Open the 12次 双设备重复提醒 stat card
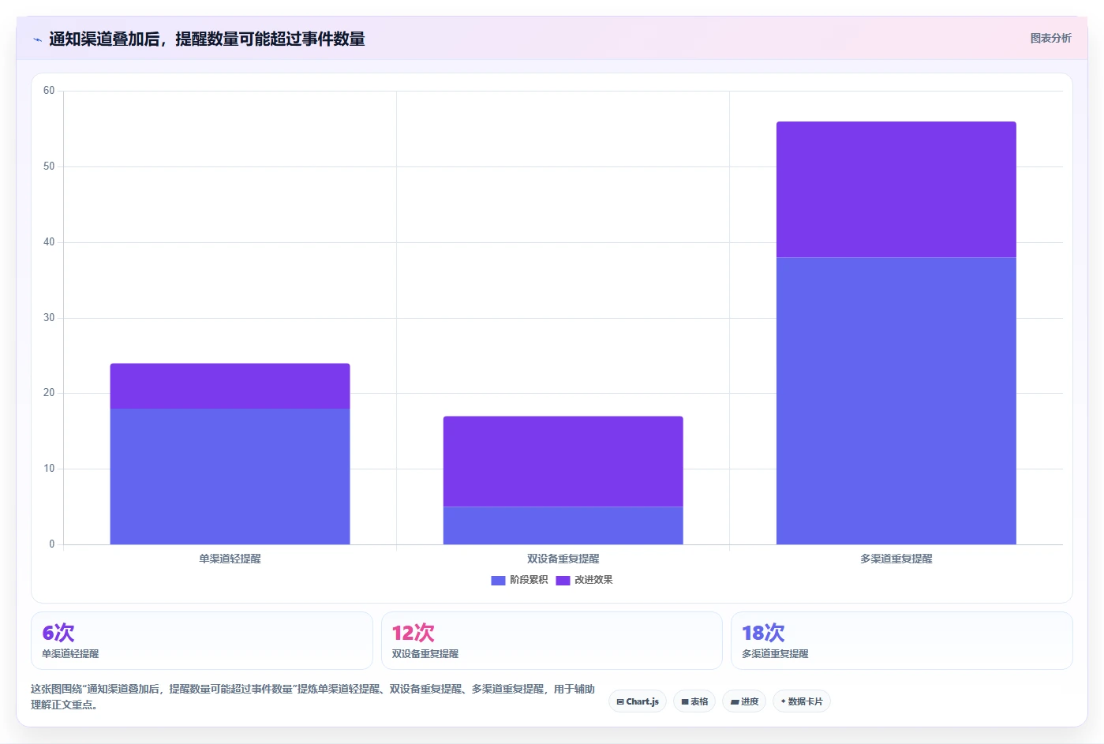This screenshot has width=1104, height=744. 552,641
